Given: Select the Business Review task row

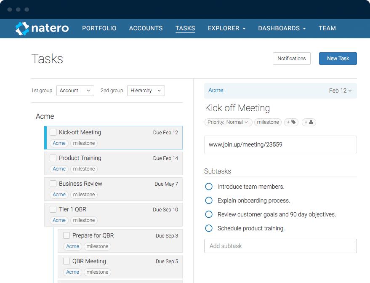Looking at the screenshot, I should (x=114, y=184).
